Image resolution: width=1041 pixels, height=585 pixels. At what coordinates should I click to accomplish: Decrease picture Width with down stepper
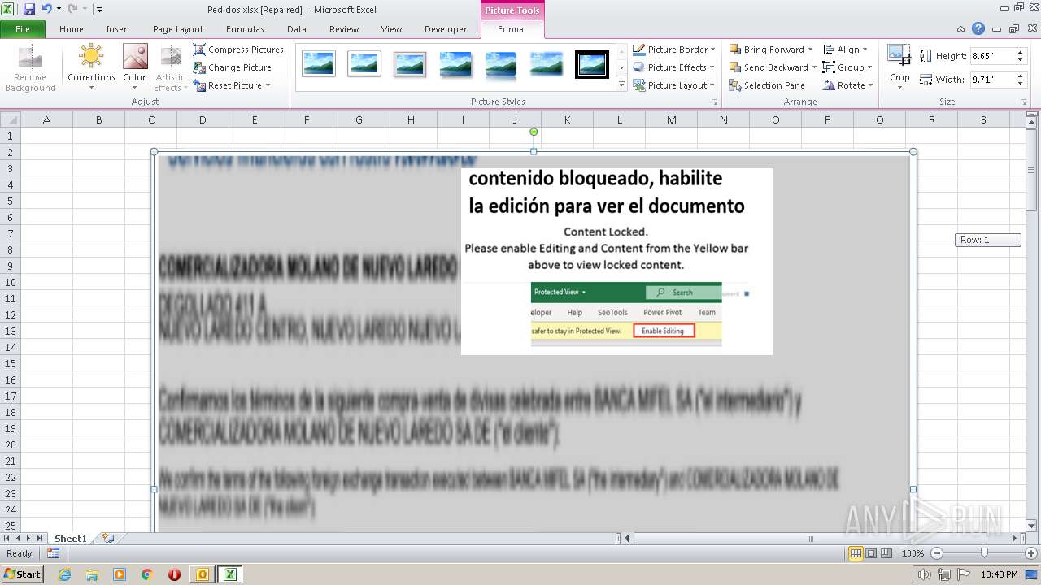[1019, 84]
